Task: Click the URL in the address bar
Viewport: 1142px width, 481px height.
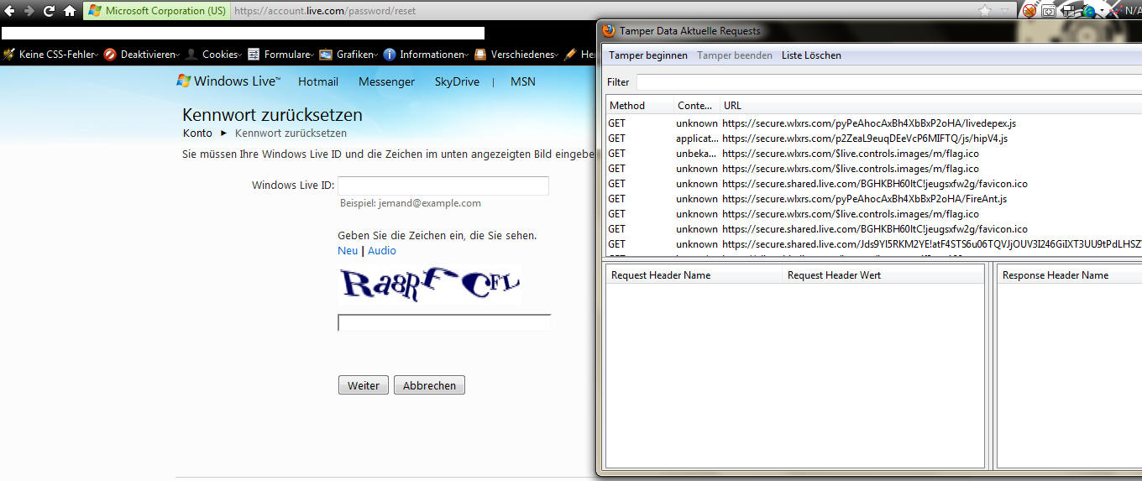Action: pyautogui.click(x=324, y=11)
